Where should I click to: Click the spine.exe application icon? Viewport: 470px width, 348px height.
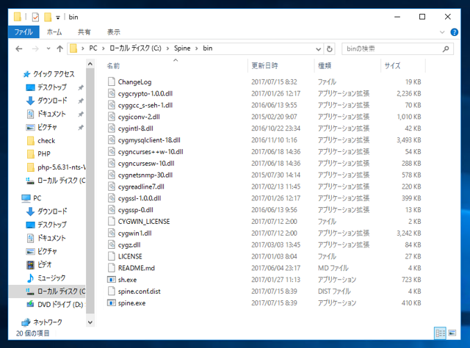coord(112,303)
